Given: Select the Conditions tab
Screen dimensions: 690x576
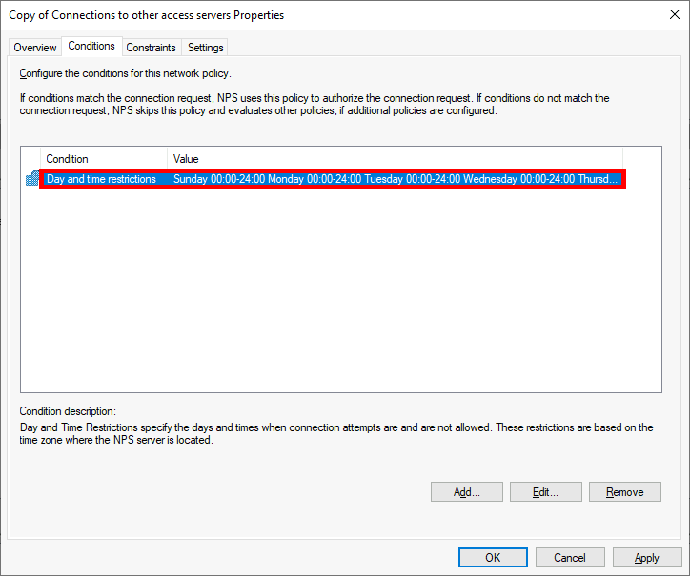Looking at the screenshot, I should tap(91, 46).
